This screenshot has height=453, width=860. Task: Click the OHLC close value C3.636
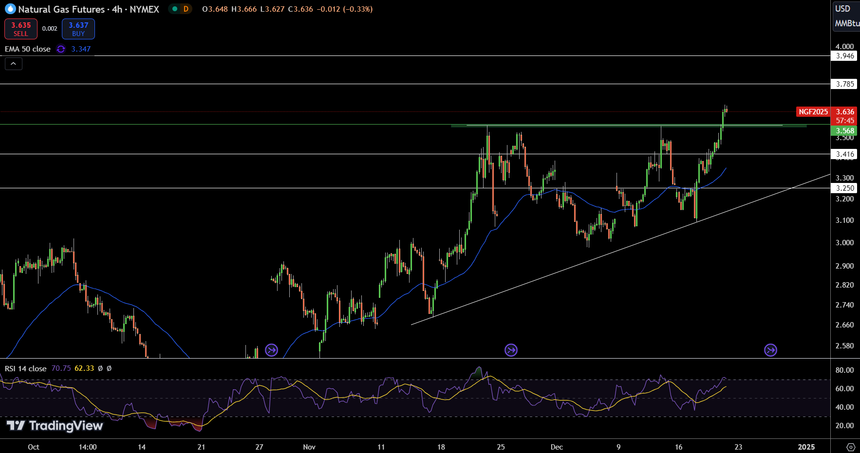click(x=300, y=9)
